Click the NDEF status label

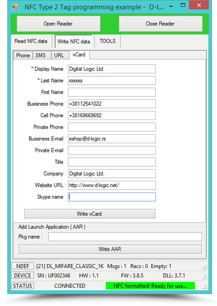click(23, 266)
